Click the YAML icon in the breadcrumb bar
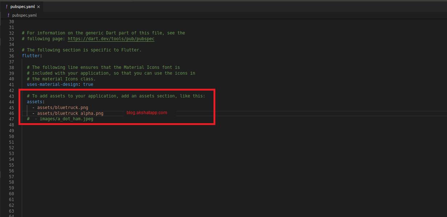This screenshot has height=217, width=447. tap(8, 15)
